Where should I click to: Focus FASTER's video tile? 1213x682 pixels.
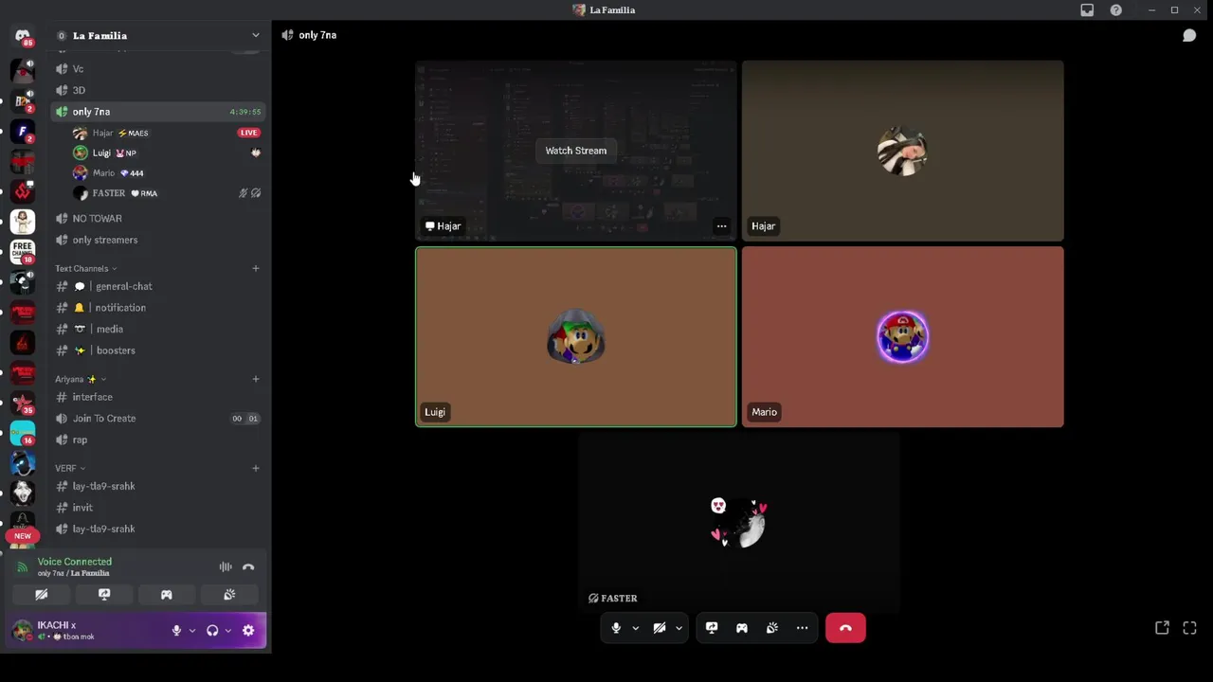tap(739, 523)
